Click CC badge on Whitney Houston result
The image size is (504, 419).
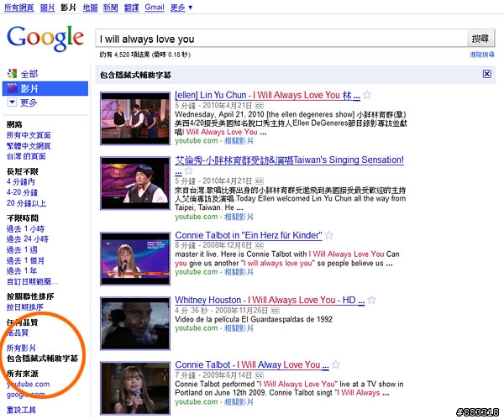(x=276, y=311)
